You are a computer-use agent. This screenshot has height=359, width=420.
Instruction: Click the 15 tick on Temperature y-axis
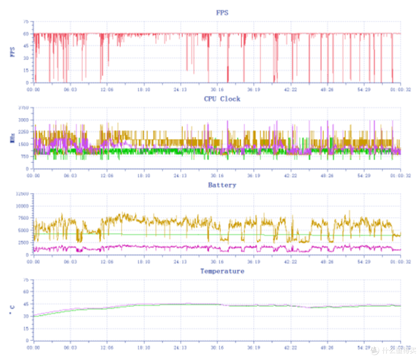[26, 329]
